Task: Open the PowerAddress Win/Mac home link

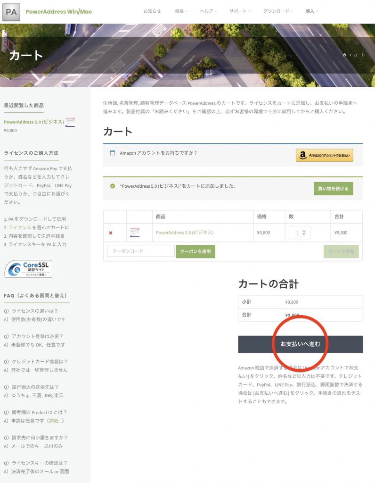Action: pos(59,12)
